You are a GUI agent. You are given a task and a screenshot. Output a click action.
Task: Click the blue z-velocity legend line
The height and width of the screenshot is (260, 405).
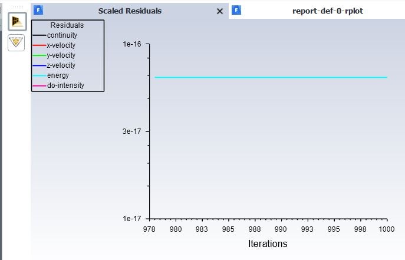pyautogui.click(x=39, y=65)
